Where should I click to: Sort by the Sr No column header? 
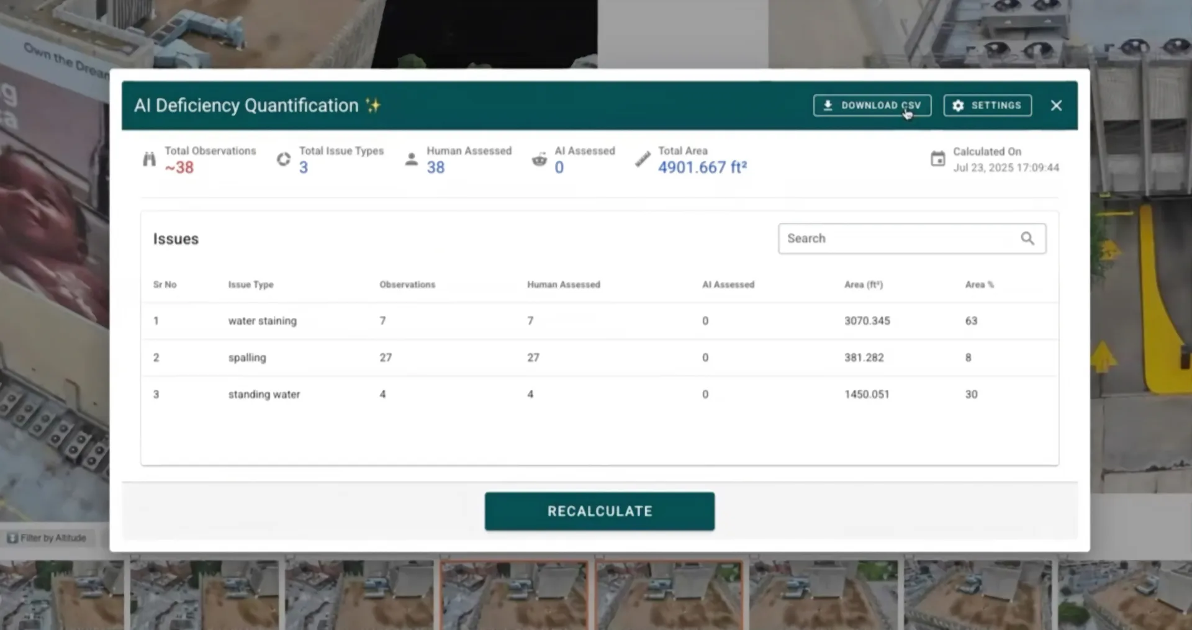pos(165,284)
